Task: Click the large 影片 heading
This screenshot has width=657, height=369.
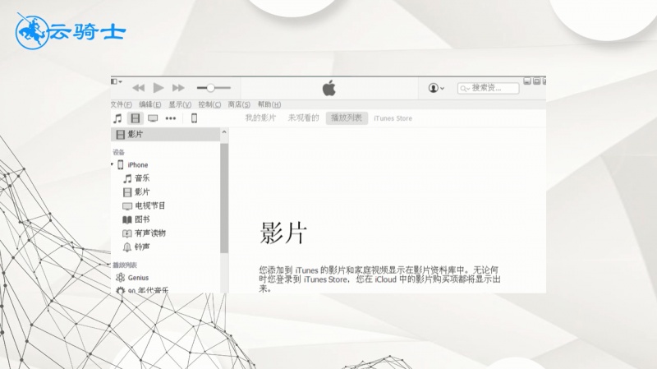Action: (283, 233)
